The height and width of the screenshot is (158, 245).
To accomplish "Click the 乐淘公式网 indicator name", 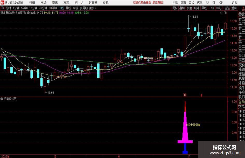I will point(10,99).
